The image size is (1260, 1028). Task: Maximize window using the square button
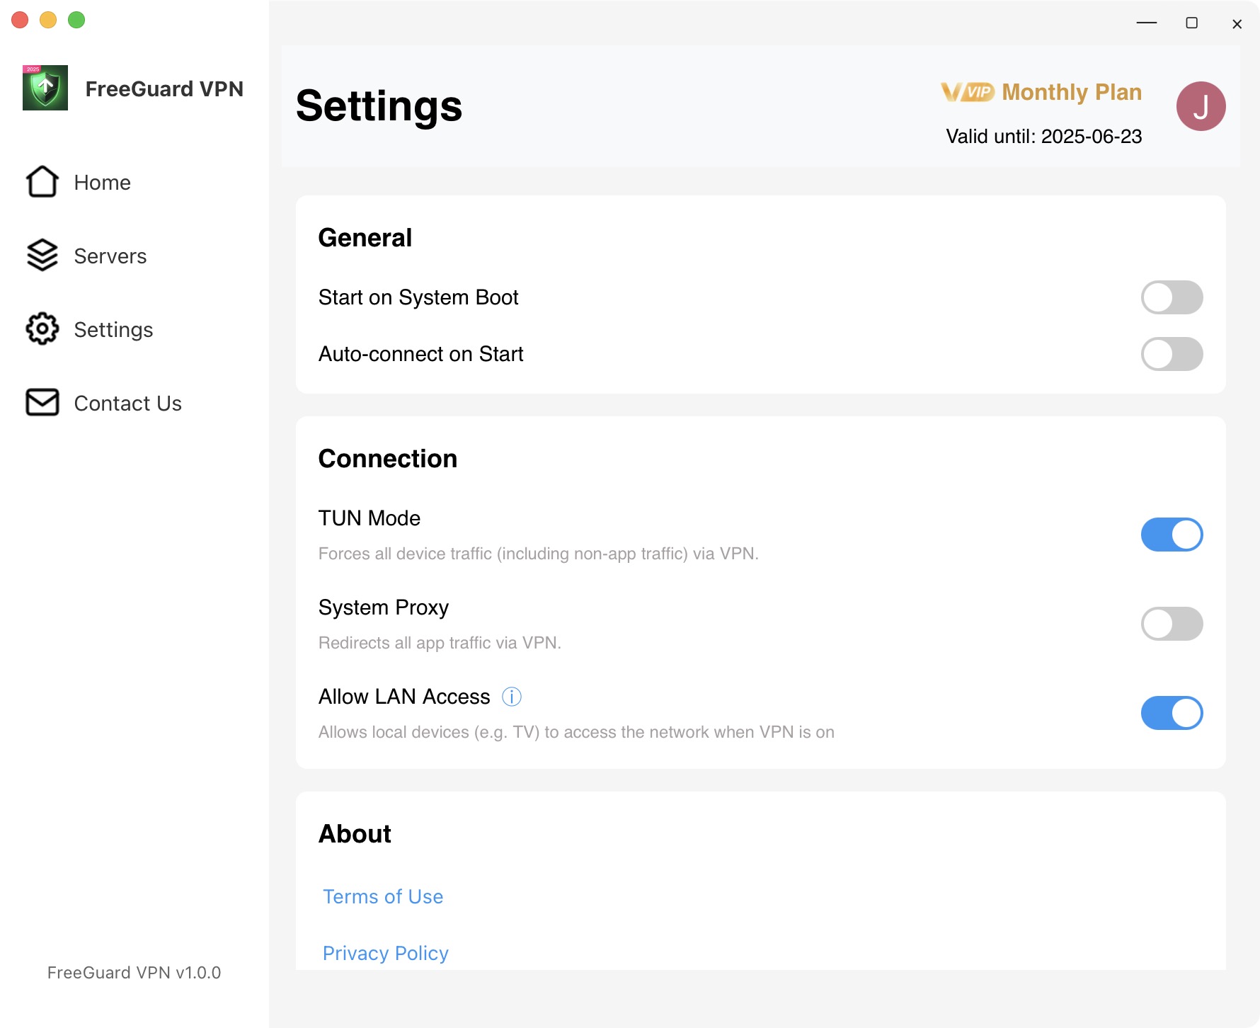[1192, 23]
